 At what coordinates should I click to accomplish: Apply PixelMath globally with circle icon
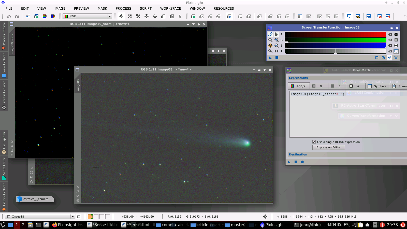point(302,162)
